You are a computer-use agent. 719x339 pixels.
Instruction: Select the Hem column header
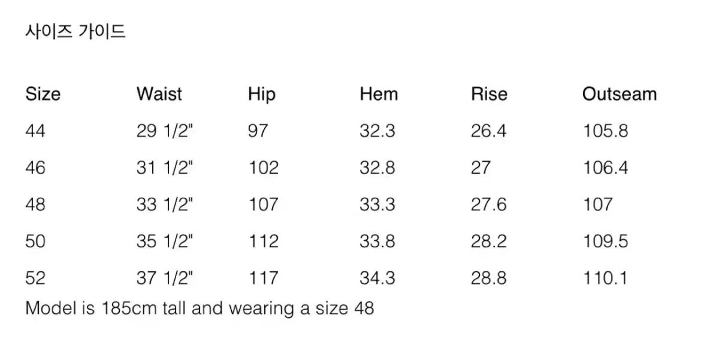[x=379, y=94]
